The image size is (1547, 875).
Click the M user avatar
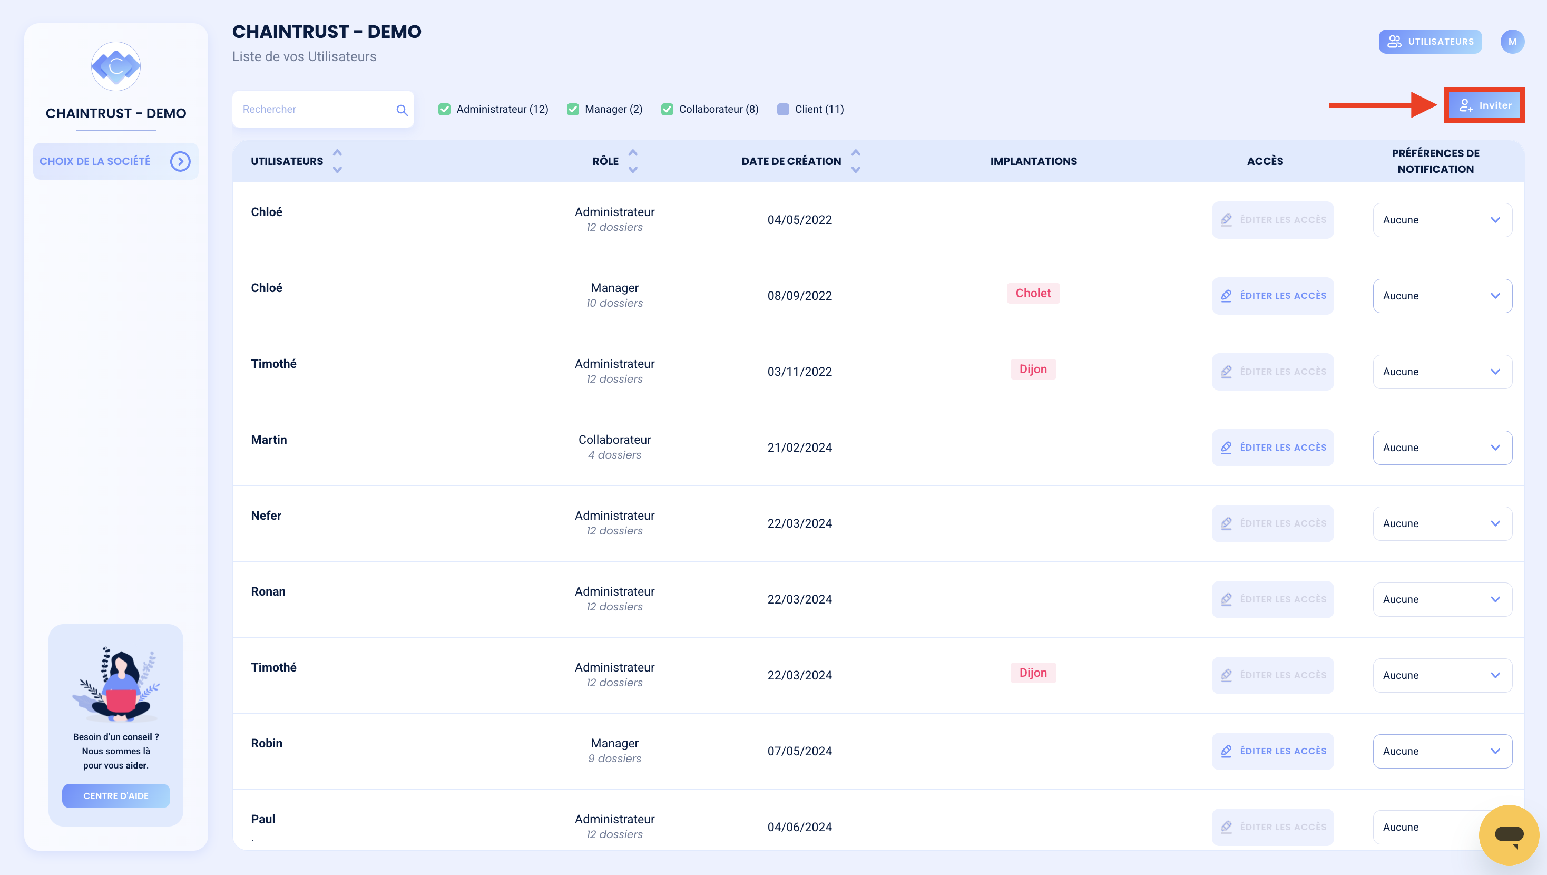pyautogui.click(x=1512, y=42)
